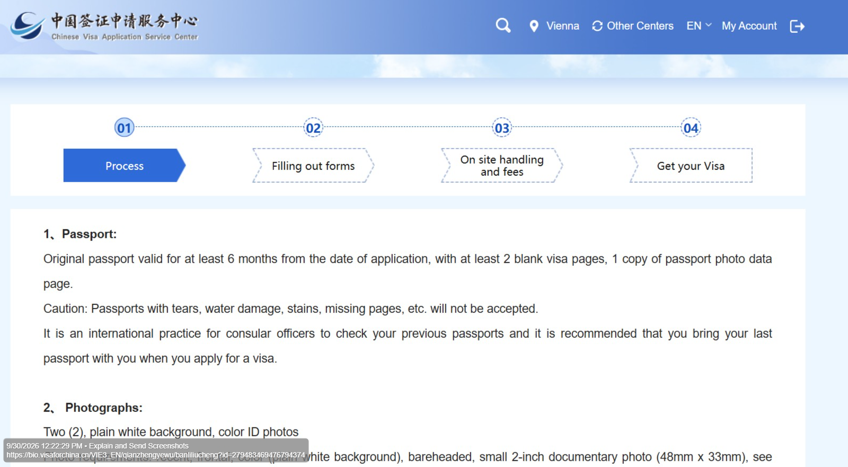Select the Vienna center label
Screen dimensions: 848x467
tap(562, 26)
